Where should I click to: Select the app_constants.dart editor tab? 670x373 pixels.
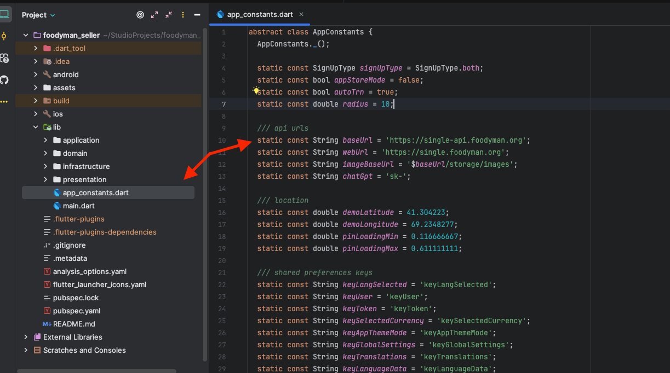[260, 15]
